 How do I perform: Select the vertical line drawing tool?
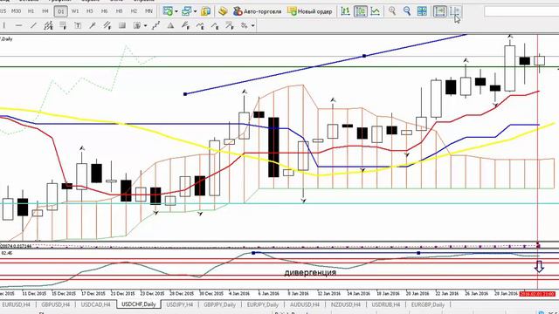[3, 25]
